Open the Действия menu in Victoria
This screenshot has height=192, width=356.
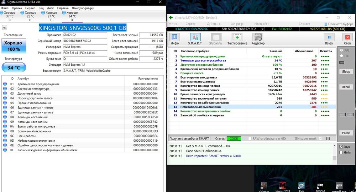(x=213, y=24)
